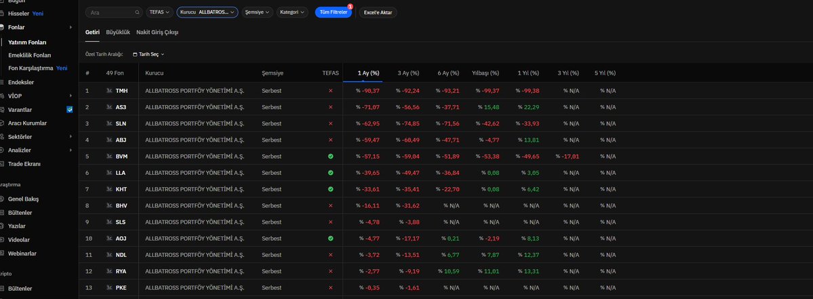Screen dimensions: 813x299
Task: Click the green TEFAS check icon for KHT
Action: click(x=331, y=189)
